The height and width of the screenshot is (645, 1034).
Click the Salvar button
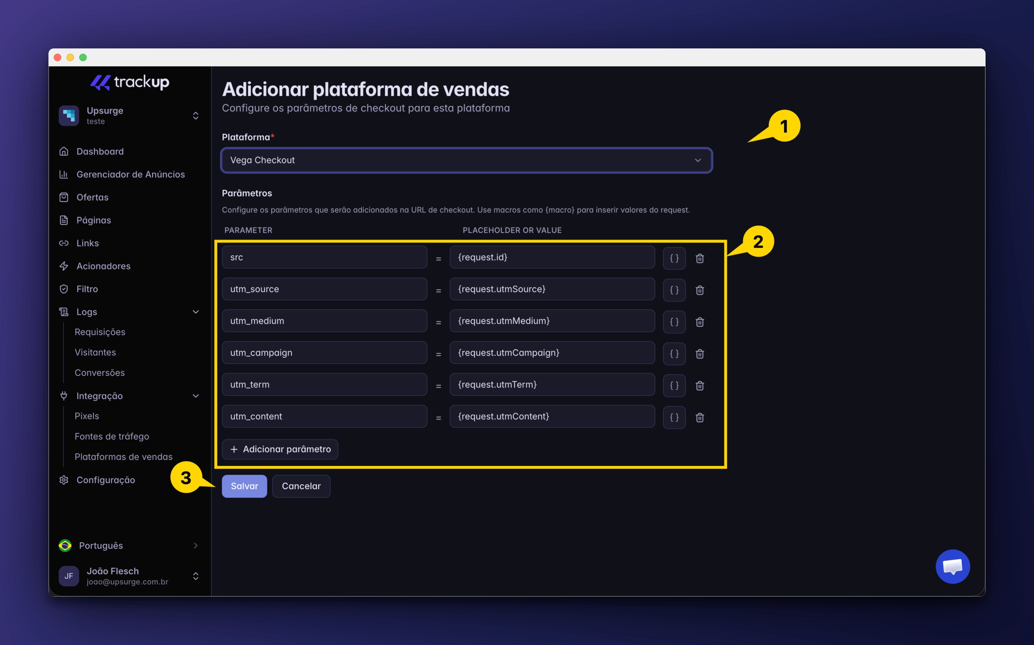(x=244, y=486)
